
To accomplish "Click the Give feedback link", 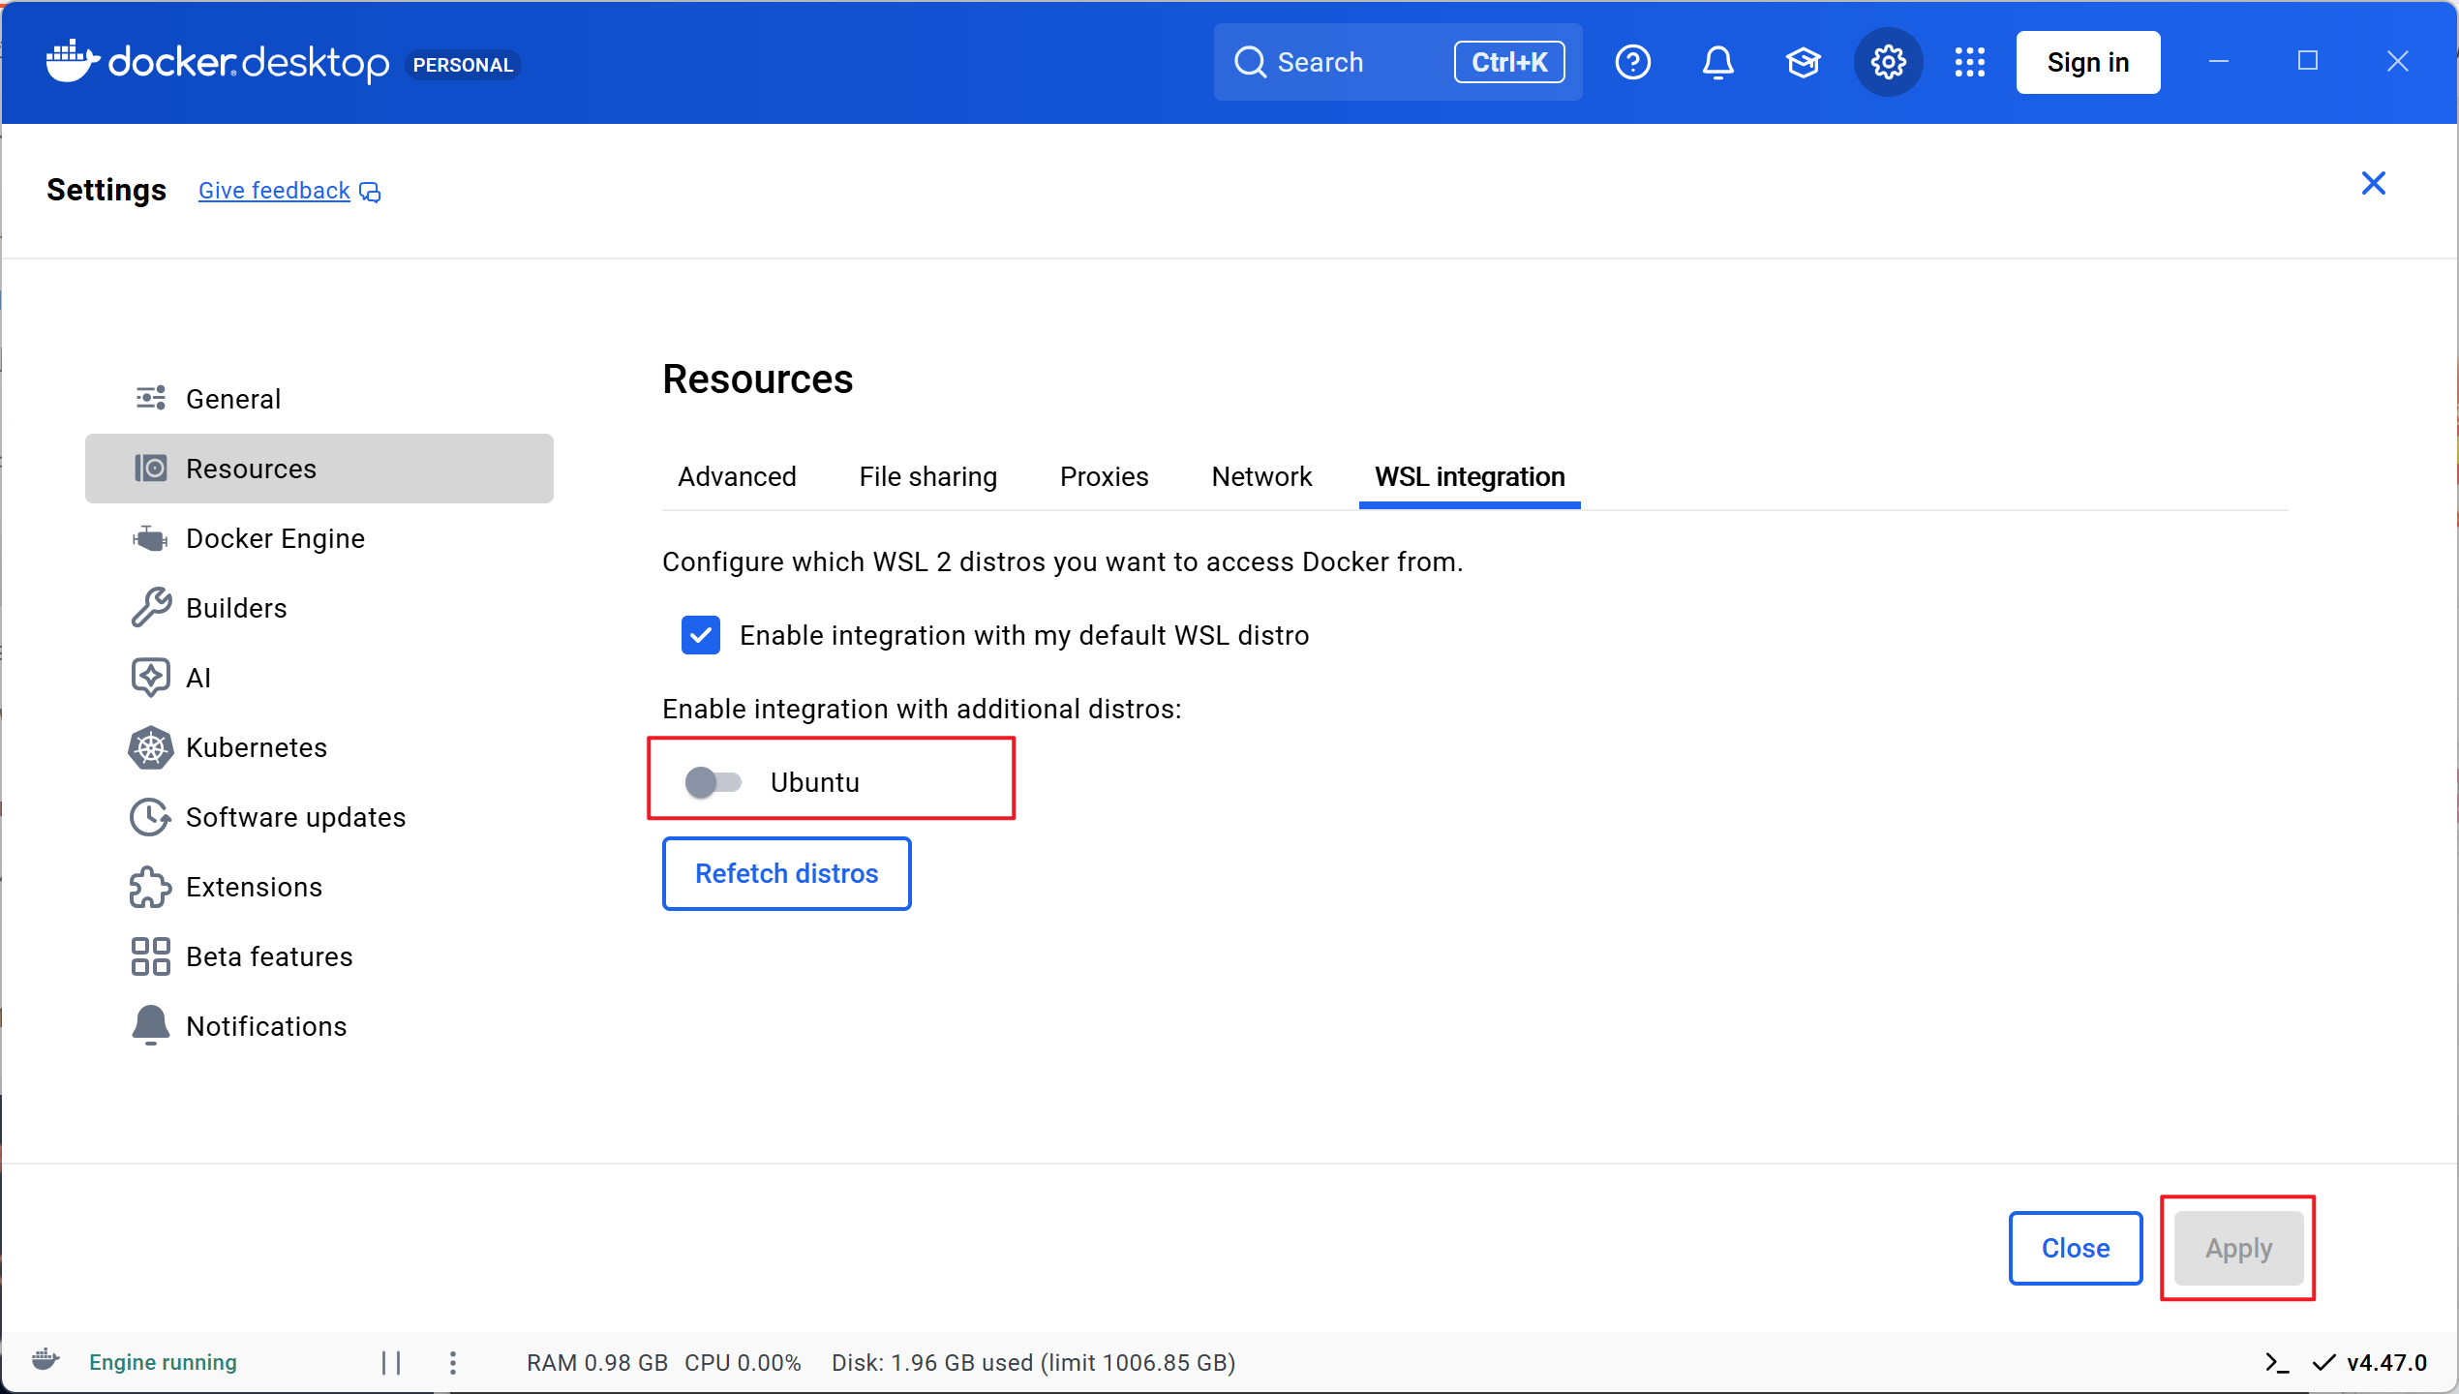I will coord(275,191).
